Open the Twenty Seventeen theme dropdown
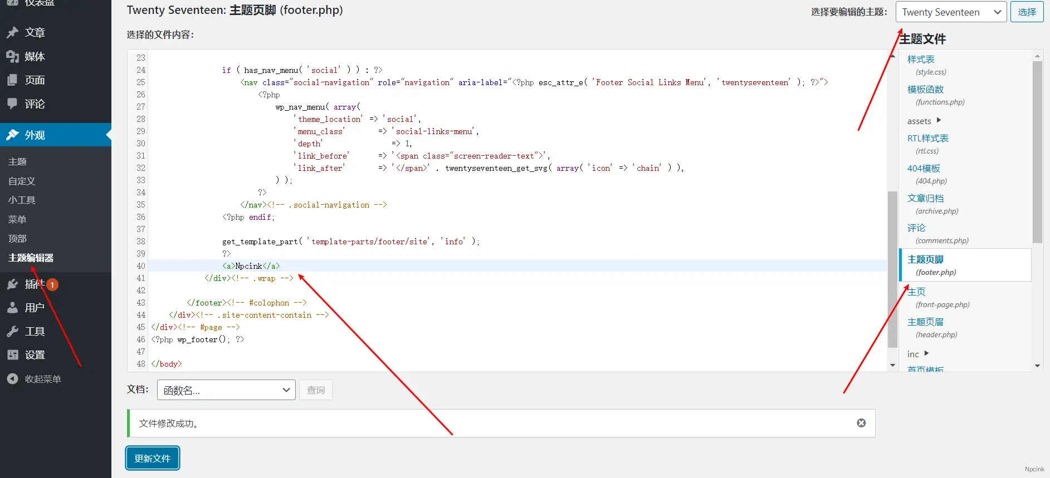1050x478 pixels. 951,12
